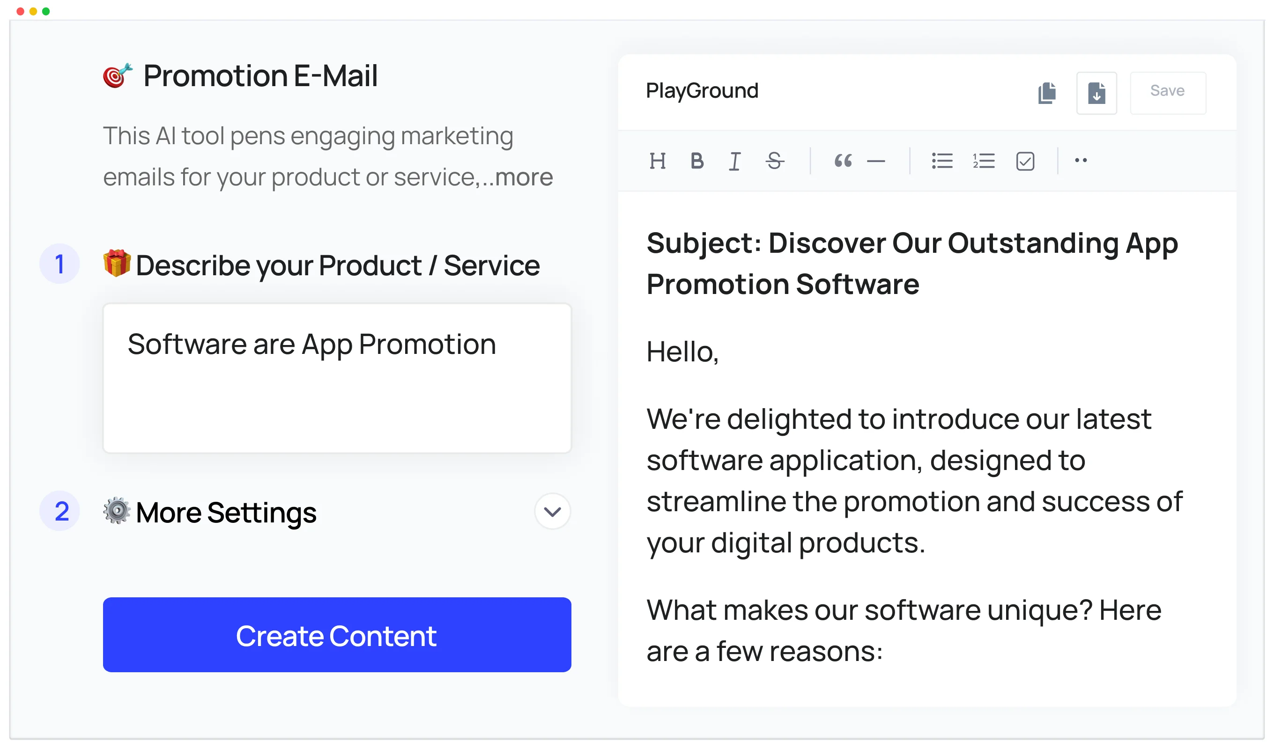
Task: Copy the generated email to clipboard
Action: (1047, 93)
